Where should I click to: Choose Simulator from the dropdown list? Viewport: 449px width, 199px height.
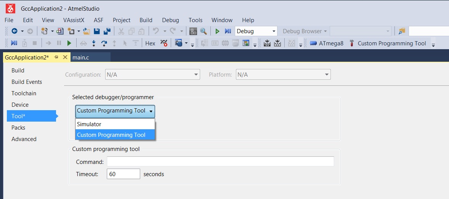(115, 124)
